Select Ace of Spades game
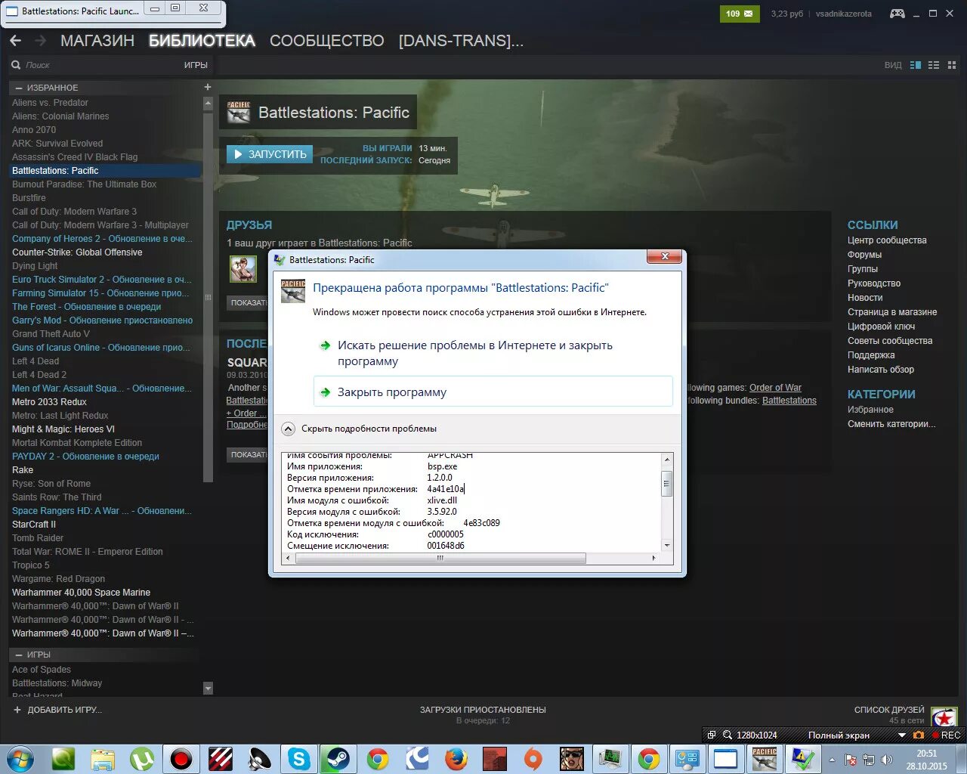 click(x=42, y=670)
